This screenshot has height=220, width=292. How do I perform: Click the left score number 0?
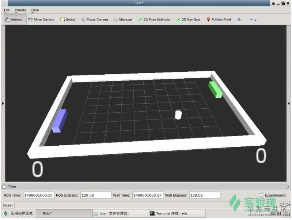pyautogui.click(x=37, y=169)
